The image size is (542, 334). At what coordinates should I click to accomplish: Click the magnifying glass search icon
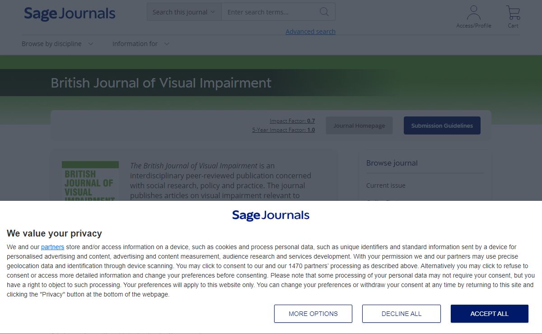(x=324, y=12)
